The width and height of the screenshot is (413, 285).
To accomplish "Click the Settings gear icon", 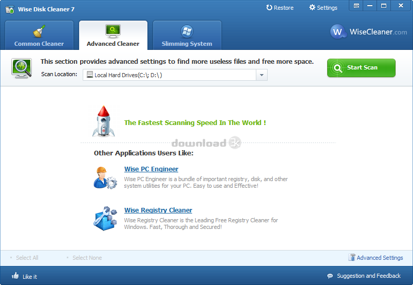I will click(312, 7).
